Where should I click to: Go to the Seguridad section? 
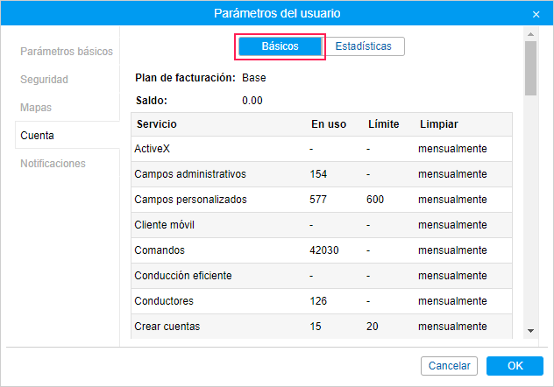pos(45,80)
